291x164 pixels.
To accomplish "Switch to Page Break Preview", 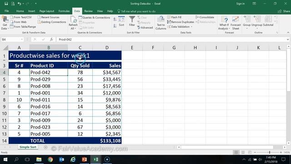I will pyautogui.click(x=250, y=152).
